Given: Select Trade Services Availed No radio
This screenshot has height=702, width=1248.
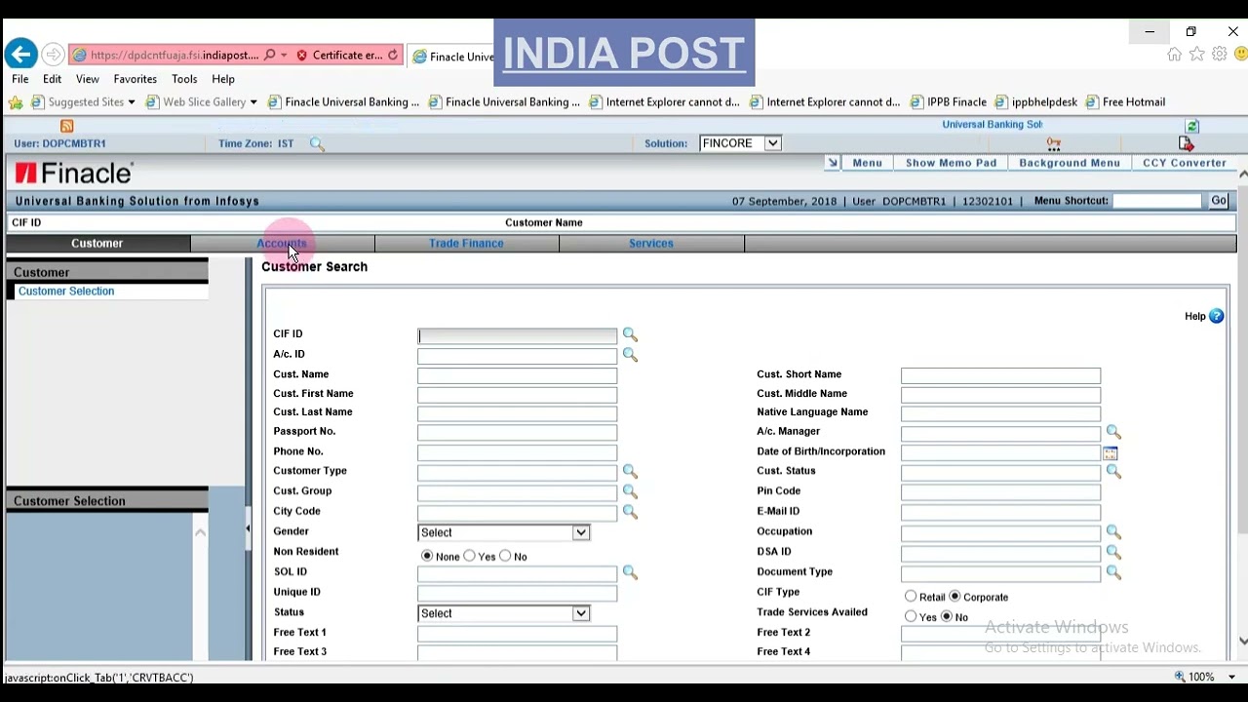Looking at the screenshot, I should coord(947,616).
